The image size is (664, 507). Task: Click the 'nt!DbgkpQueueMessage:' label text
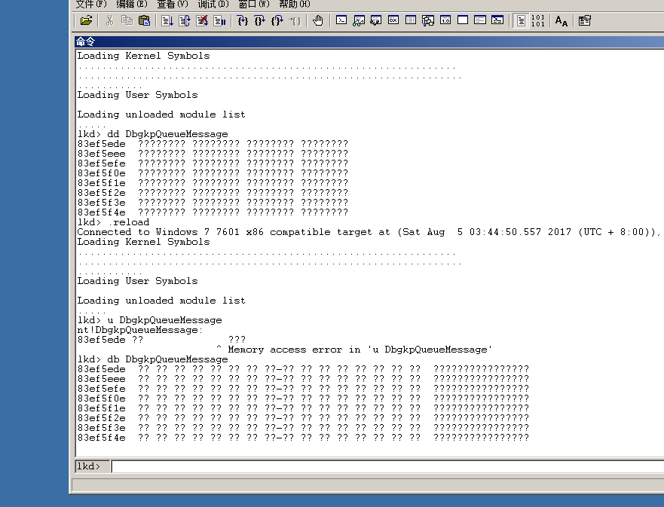[140, 330]
